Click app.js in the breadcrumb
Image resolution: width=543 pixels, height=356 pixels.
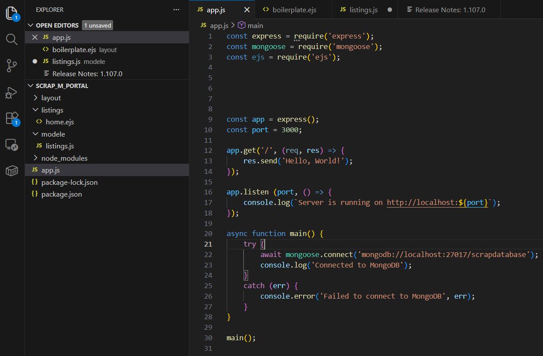coord(219,25)
